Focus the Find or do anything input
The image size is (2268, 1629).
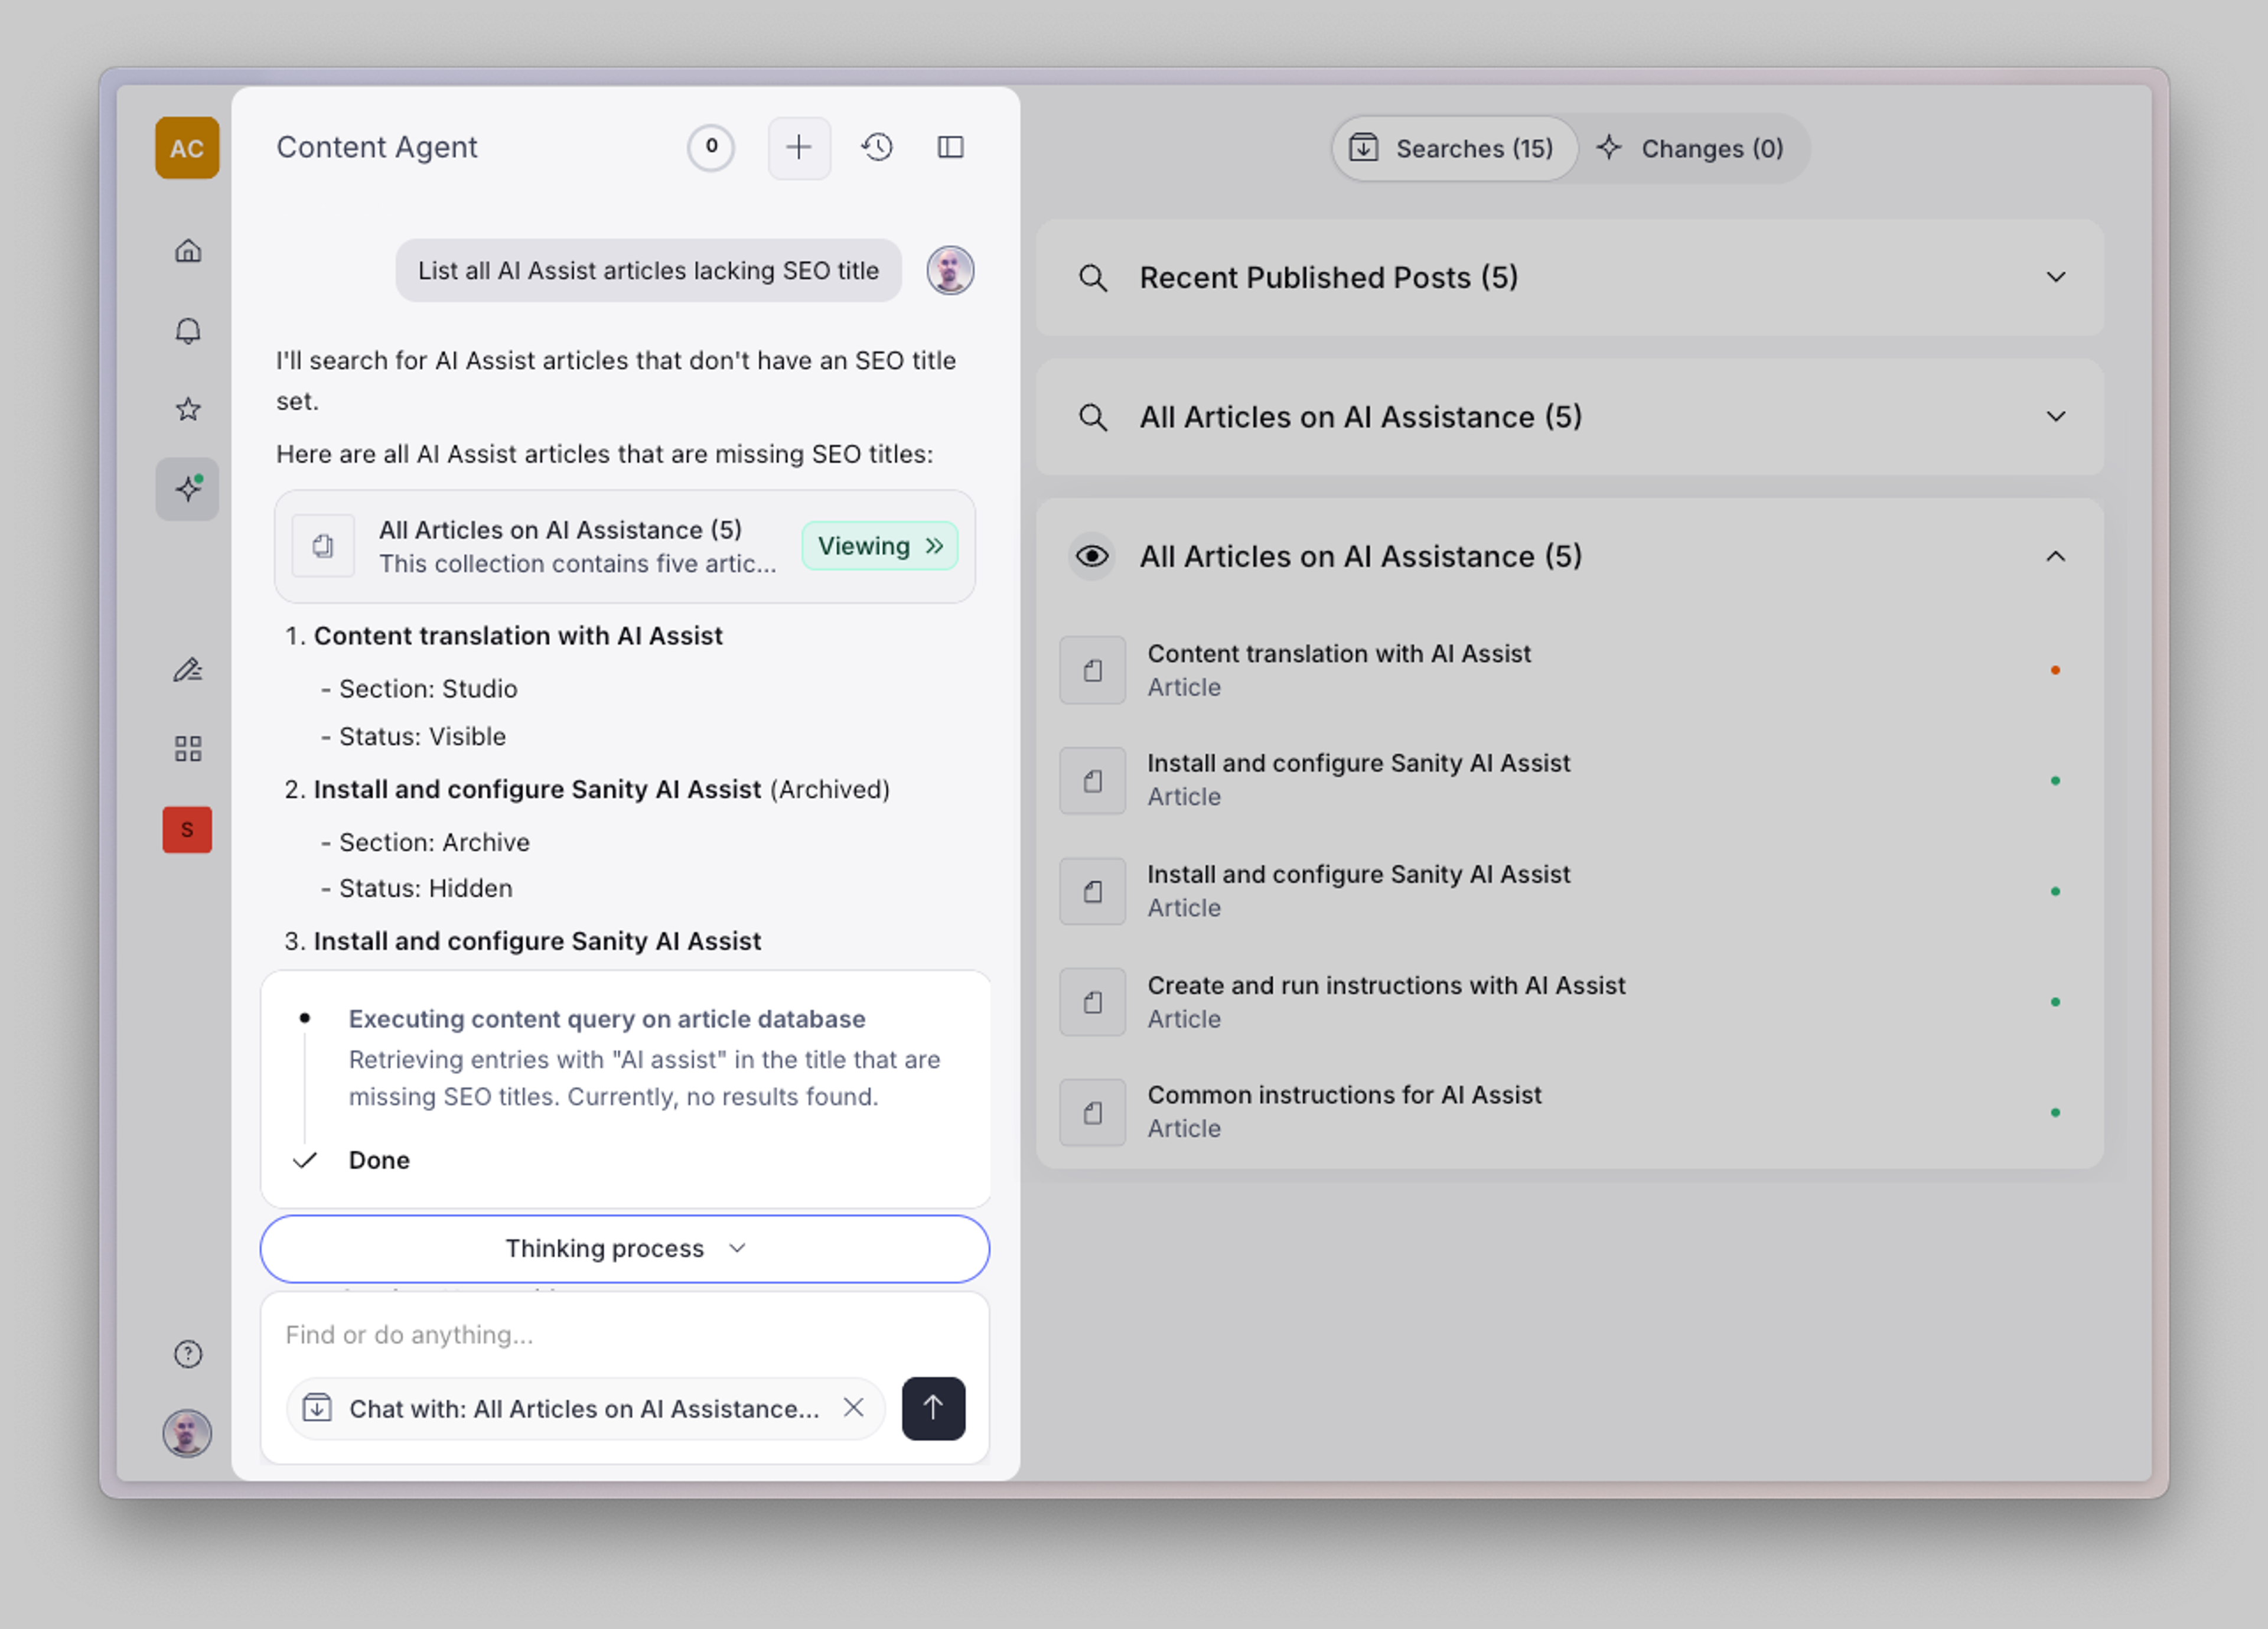pos(625,1335)
